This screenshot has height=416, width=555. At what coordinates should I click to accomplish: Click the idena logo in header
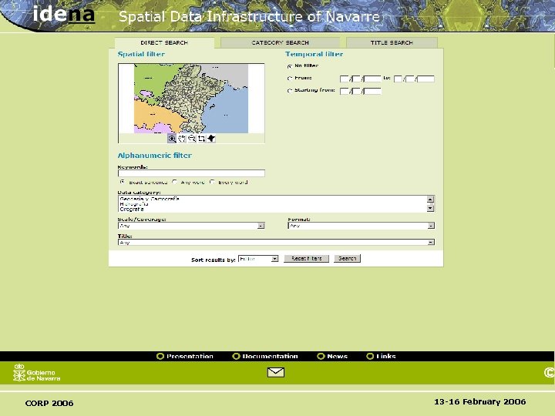[64, 14]
